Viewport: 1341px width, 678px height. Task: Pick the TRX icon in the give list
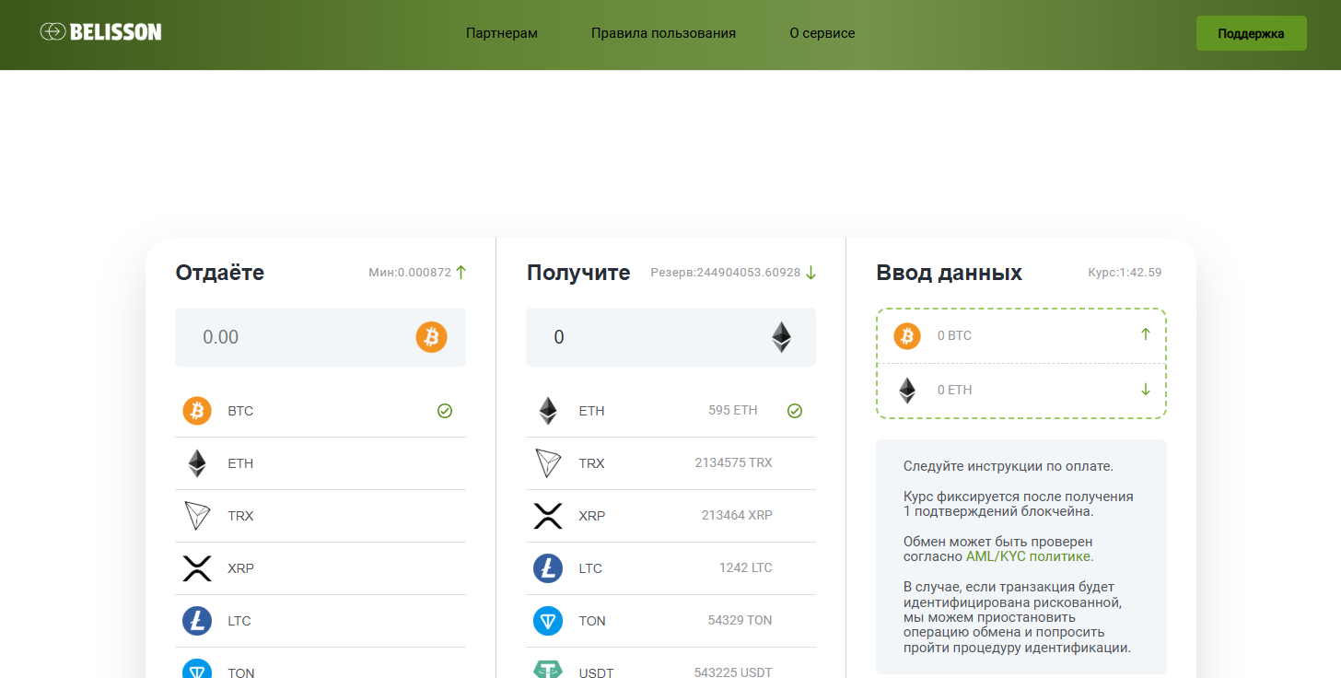click(x=197, y=516)
